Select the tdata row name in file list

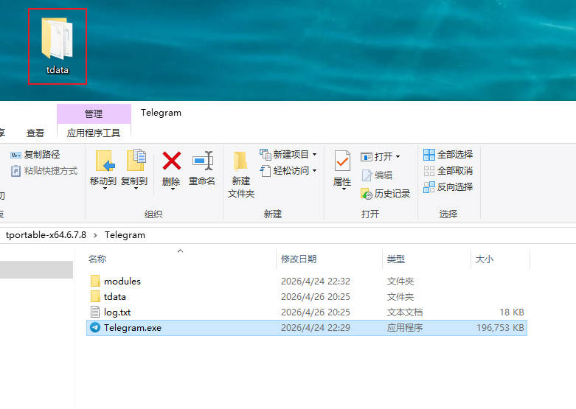click(x=114, y=297)
